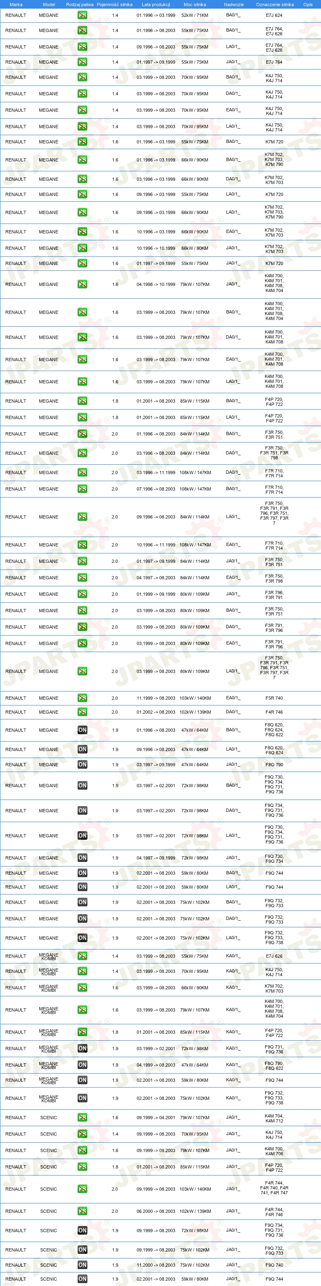The height and width of the screenshot is (1286, 321).
Task: Select diesel icon in KOMBI F8Q 790, F8Q 622 row
Action: 82,1065
